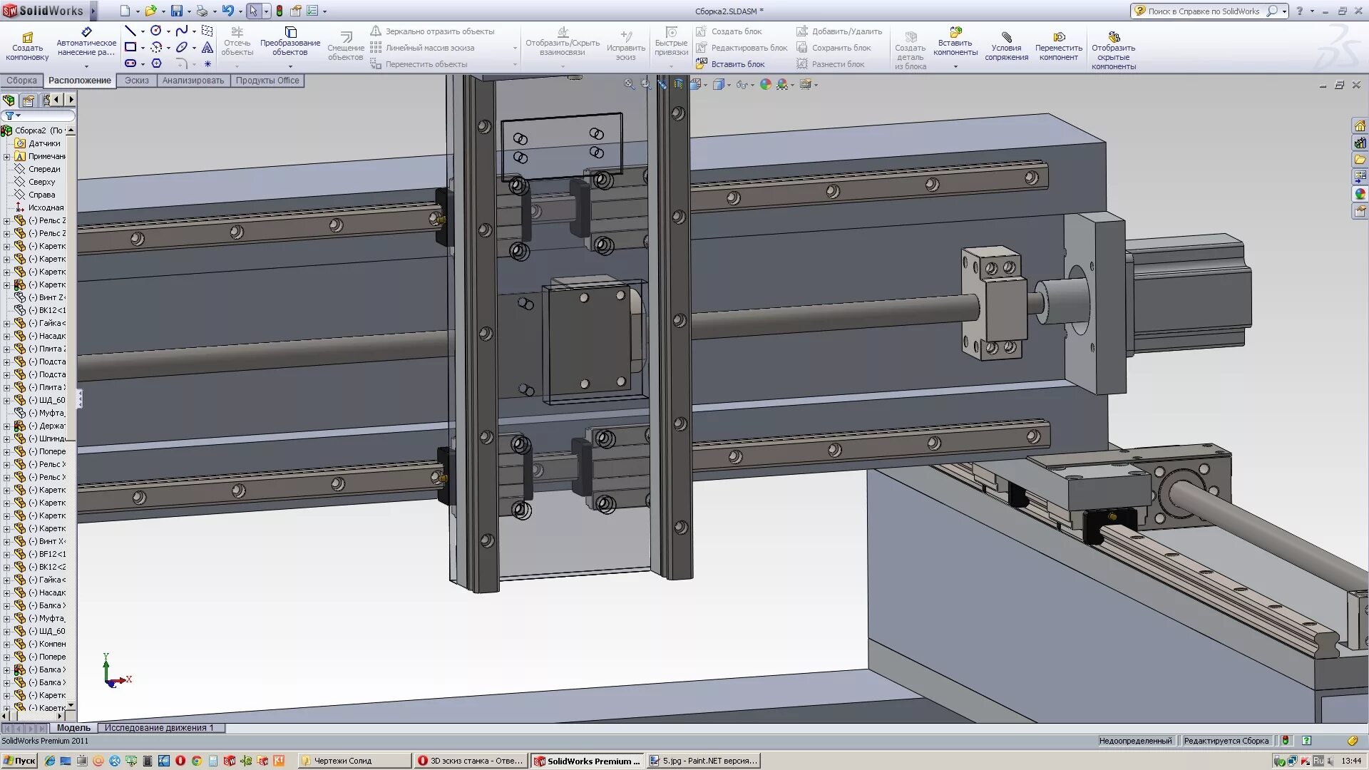Expand the Плита tree item
The height and width of the screenshot is (770, 1369).
7,349
